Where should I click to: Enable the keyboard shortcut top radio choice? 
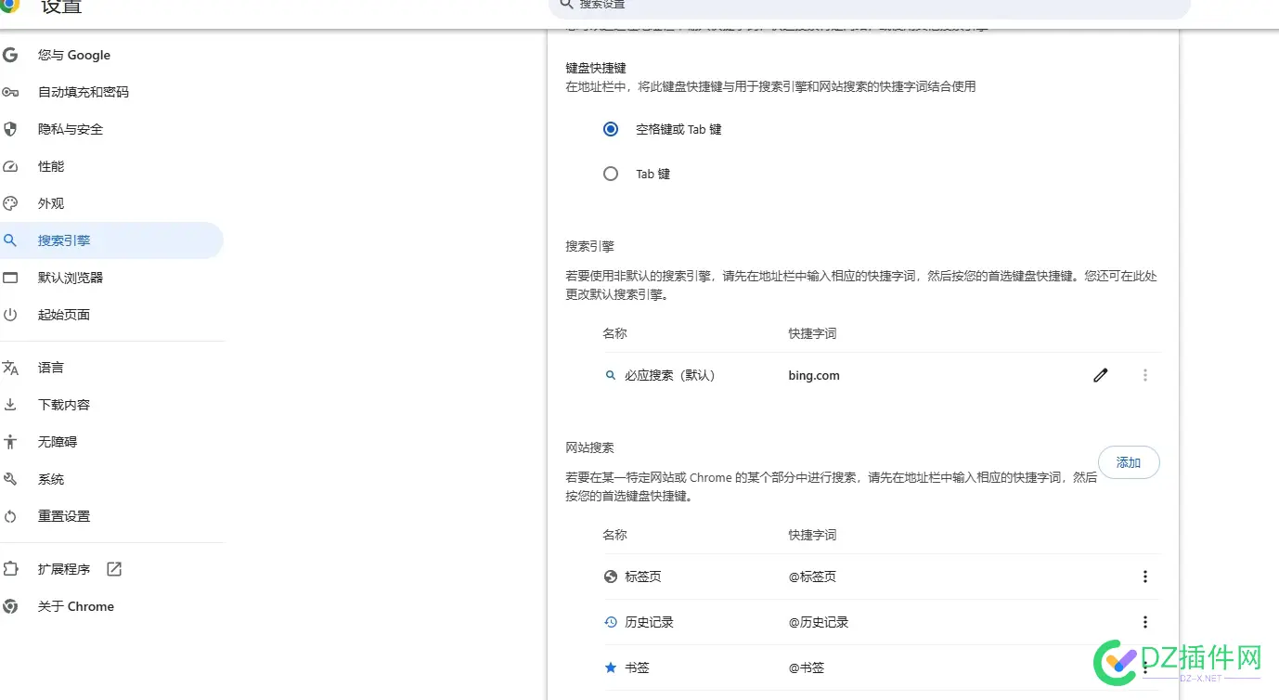pos(610,129)
